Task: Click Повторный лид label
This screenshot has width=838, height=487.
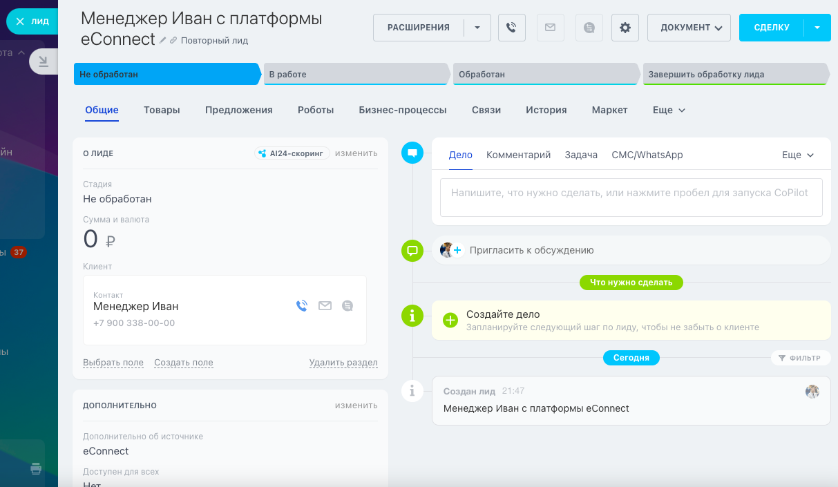Action: [x=214, y=41]
